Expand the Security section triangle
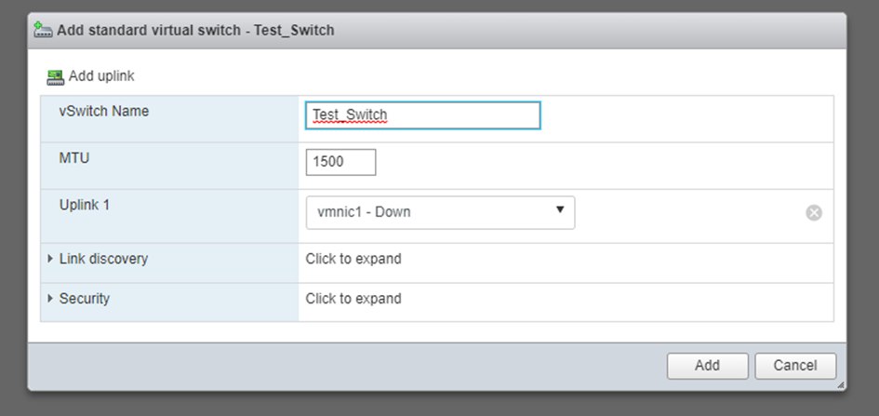This screenshot has width=879, height=416. [50, 299]
